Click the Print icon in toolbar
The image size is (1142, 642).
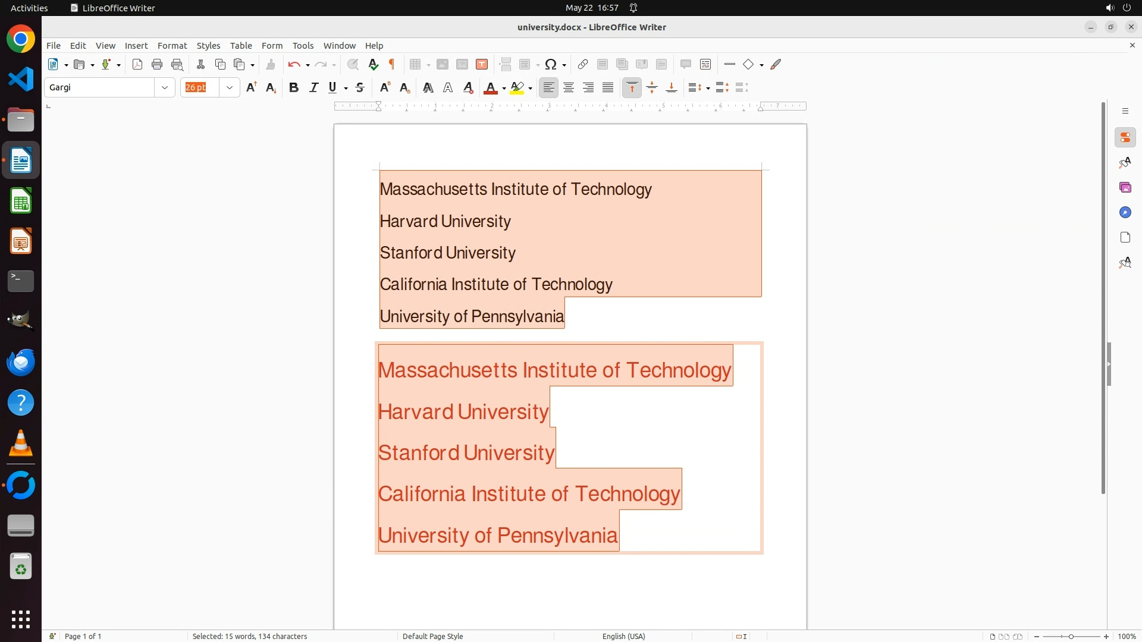[x=157, y=64]
